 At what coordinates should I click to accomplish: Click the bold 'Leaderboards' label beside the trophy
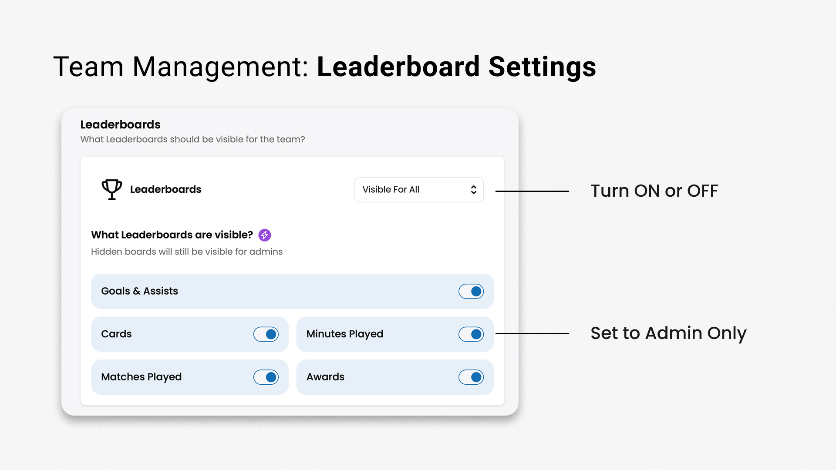[165, 190]
